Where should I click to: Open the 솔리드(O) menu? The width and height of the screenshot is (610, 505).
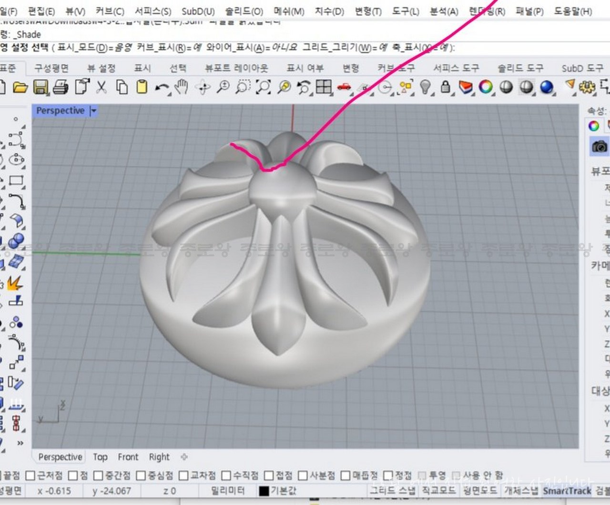[x=244, y=11]
